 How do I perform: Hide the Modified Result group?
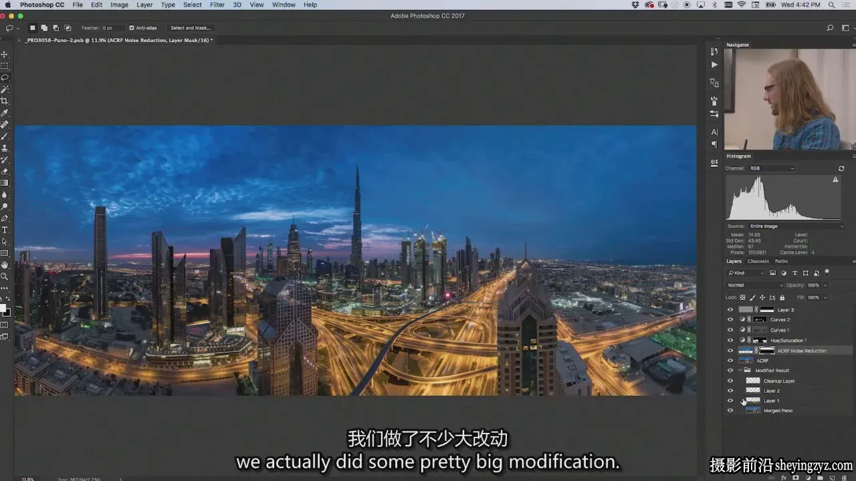coord(730,371)
